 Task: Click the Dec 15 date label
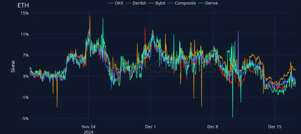coord(275,127)
